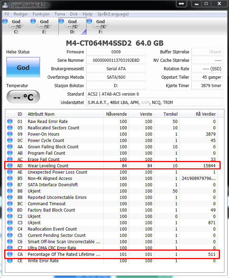The width and height of the screenshot is (229, 278).
Task: Click the status orb for Raw Read Error Rate
Action: (x=10, y=121)
